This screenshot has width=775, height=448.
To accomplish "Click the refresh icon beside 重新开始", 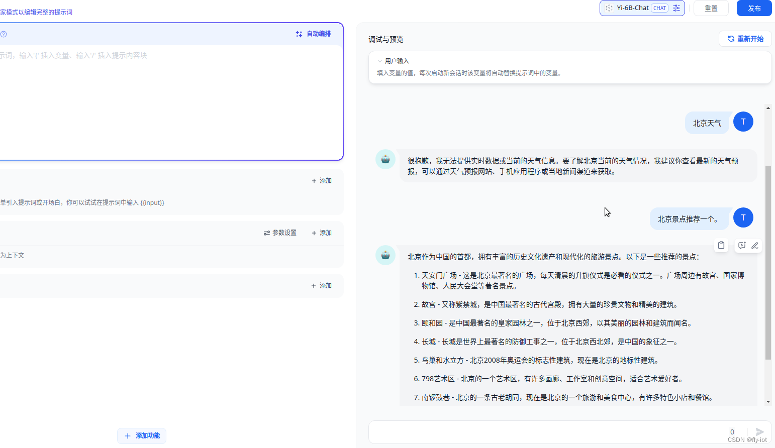I will [x=730, y=39].
